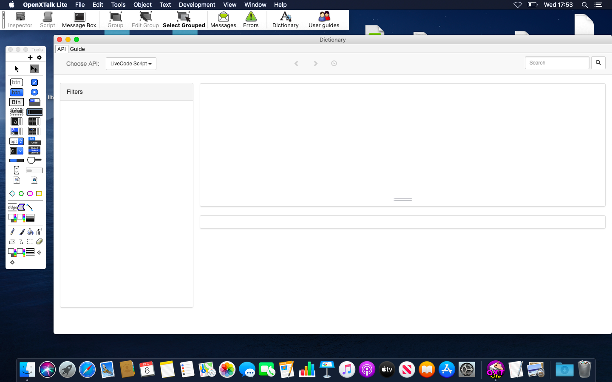Pick the green circle graphic shape
Viewport: 612px width, 382px height.
coord(21,194)
